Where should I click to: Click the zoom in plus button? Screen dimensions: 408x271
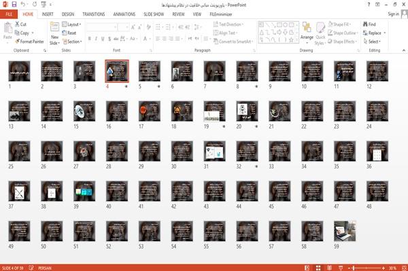[384, 268]
